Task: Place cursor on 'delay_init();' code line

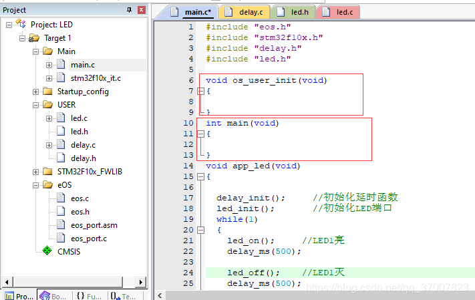Action: (x=251, y=198)
